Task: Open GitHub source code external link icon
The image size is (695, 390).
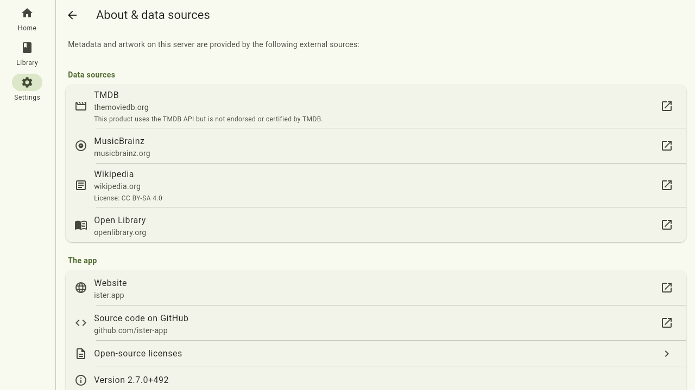Action: (667, 323)
